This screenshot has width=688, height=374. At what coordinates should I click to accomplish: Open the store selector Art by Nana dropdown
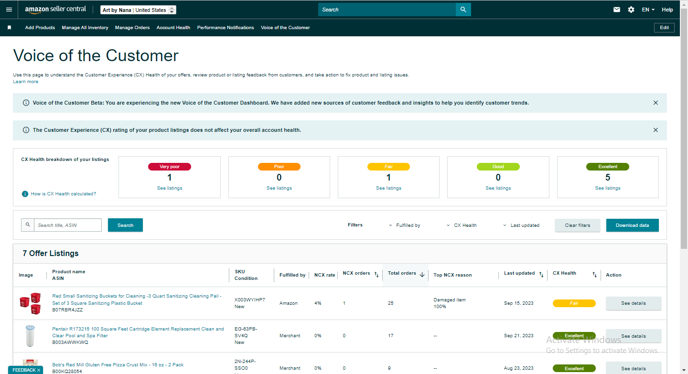139,10
